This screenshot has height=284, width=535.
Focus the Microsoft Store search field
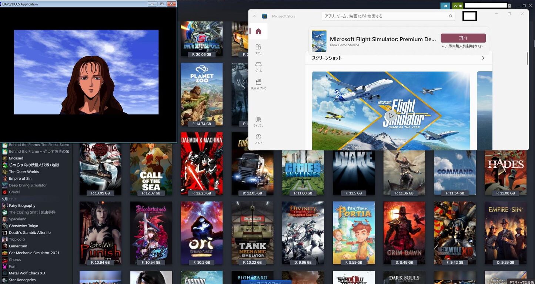[x=389, y=16]
